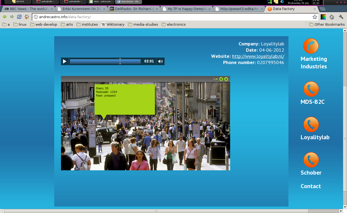
Task: Open a new browser tab
Action: [323, 9]
